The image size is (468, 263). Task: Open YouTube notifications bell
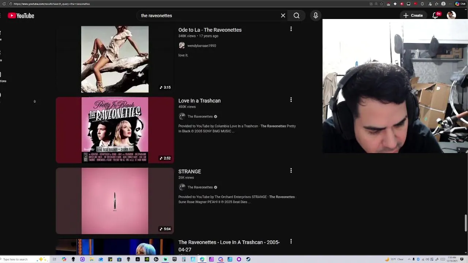435,16
